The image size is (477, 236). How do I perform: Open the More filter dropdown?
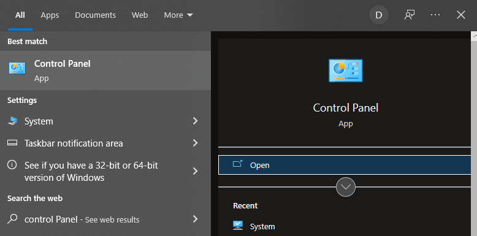(178, 15)
